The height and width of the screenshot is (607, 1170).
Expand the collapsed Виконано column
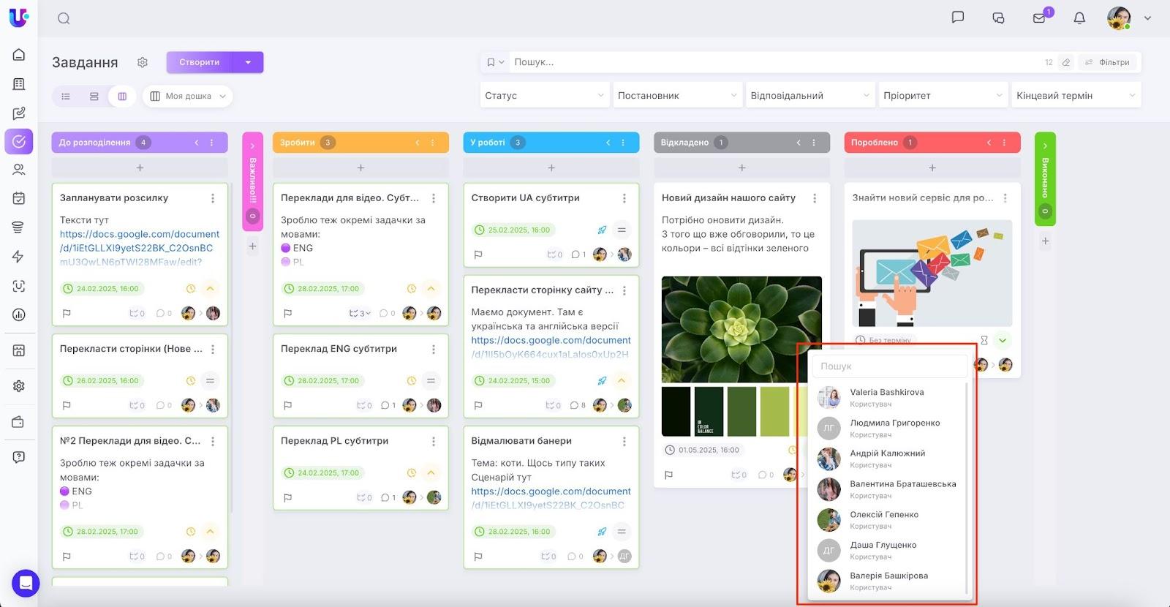(1045, 146)
